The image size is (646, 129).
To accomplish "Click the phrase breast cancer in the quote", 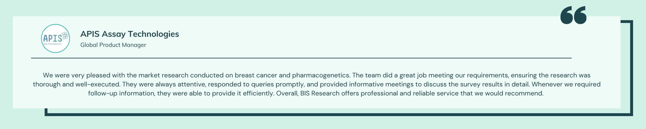I will pyautogui.click(x=256, y=75).
